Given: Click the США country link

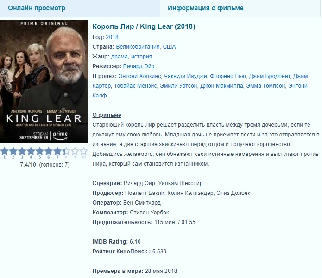Looking at the screenshot, I should [169, 47].
